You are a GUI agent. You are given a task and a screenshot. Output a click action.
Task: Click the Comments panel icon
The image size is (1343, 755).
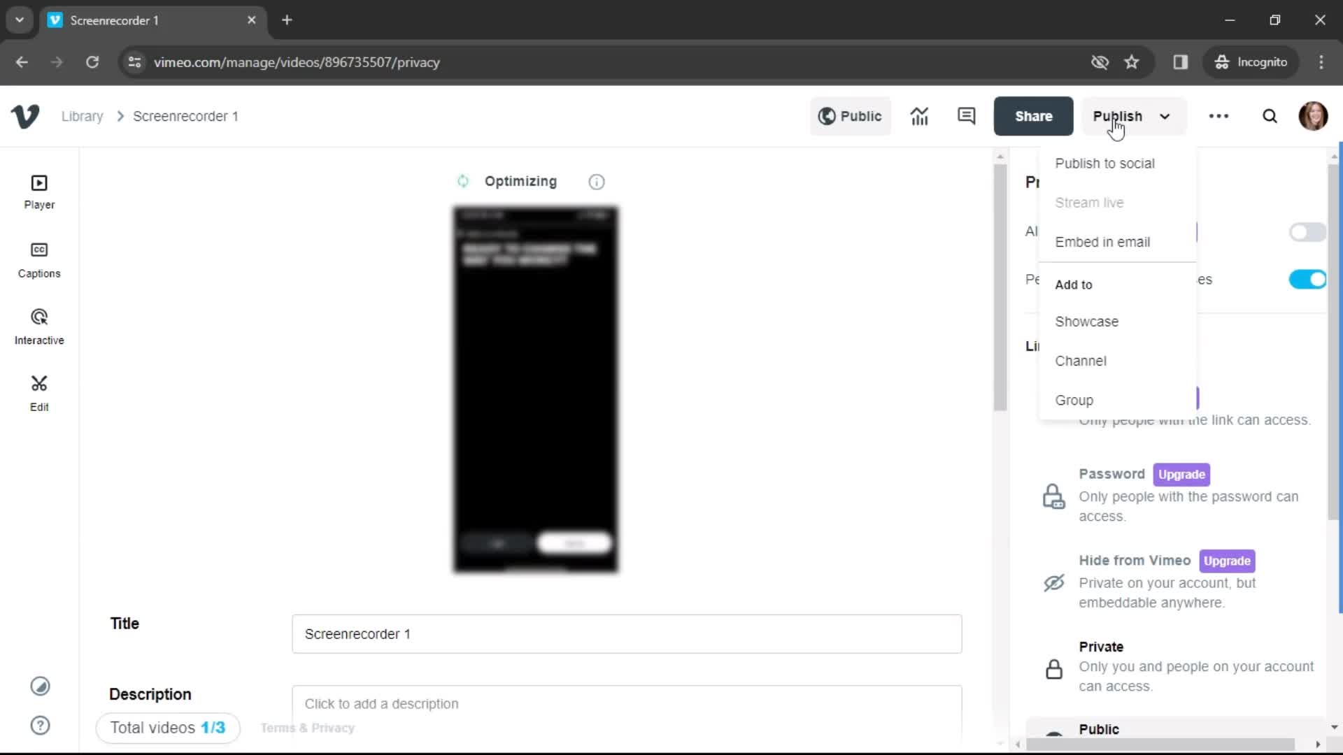point(966,115)
